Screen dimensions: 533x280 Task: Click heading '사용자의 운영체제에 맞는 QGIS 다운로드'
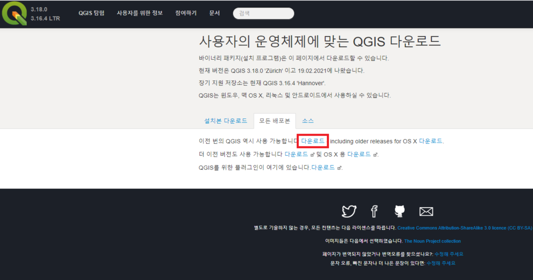click(x=320, y=41)
